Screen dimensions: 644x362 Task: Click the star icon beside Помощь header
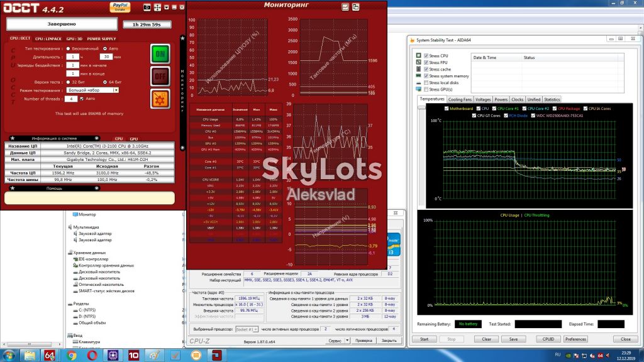tap(13, 188)
